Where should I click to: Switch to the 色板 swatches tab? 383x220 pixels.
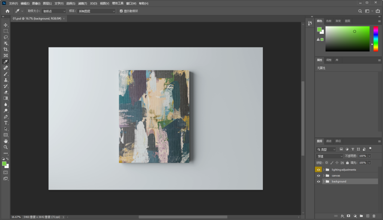pos(329,21)
